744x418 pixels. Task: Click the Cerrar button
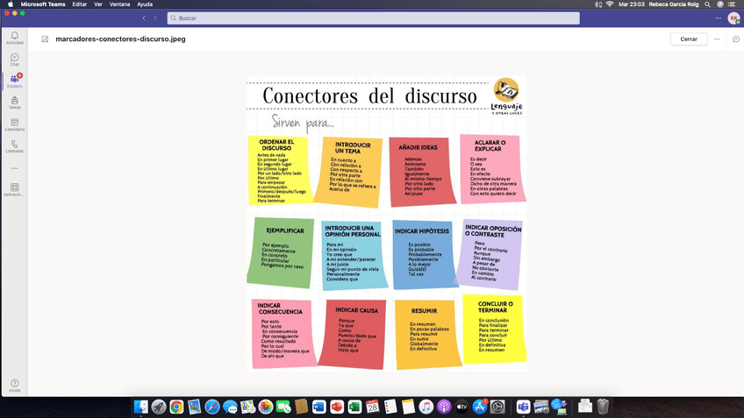click(x=689, y=39)
